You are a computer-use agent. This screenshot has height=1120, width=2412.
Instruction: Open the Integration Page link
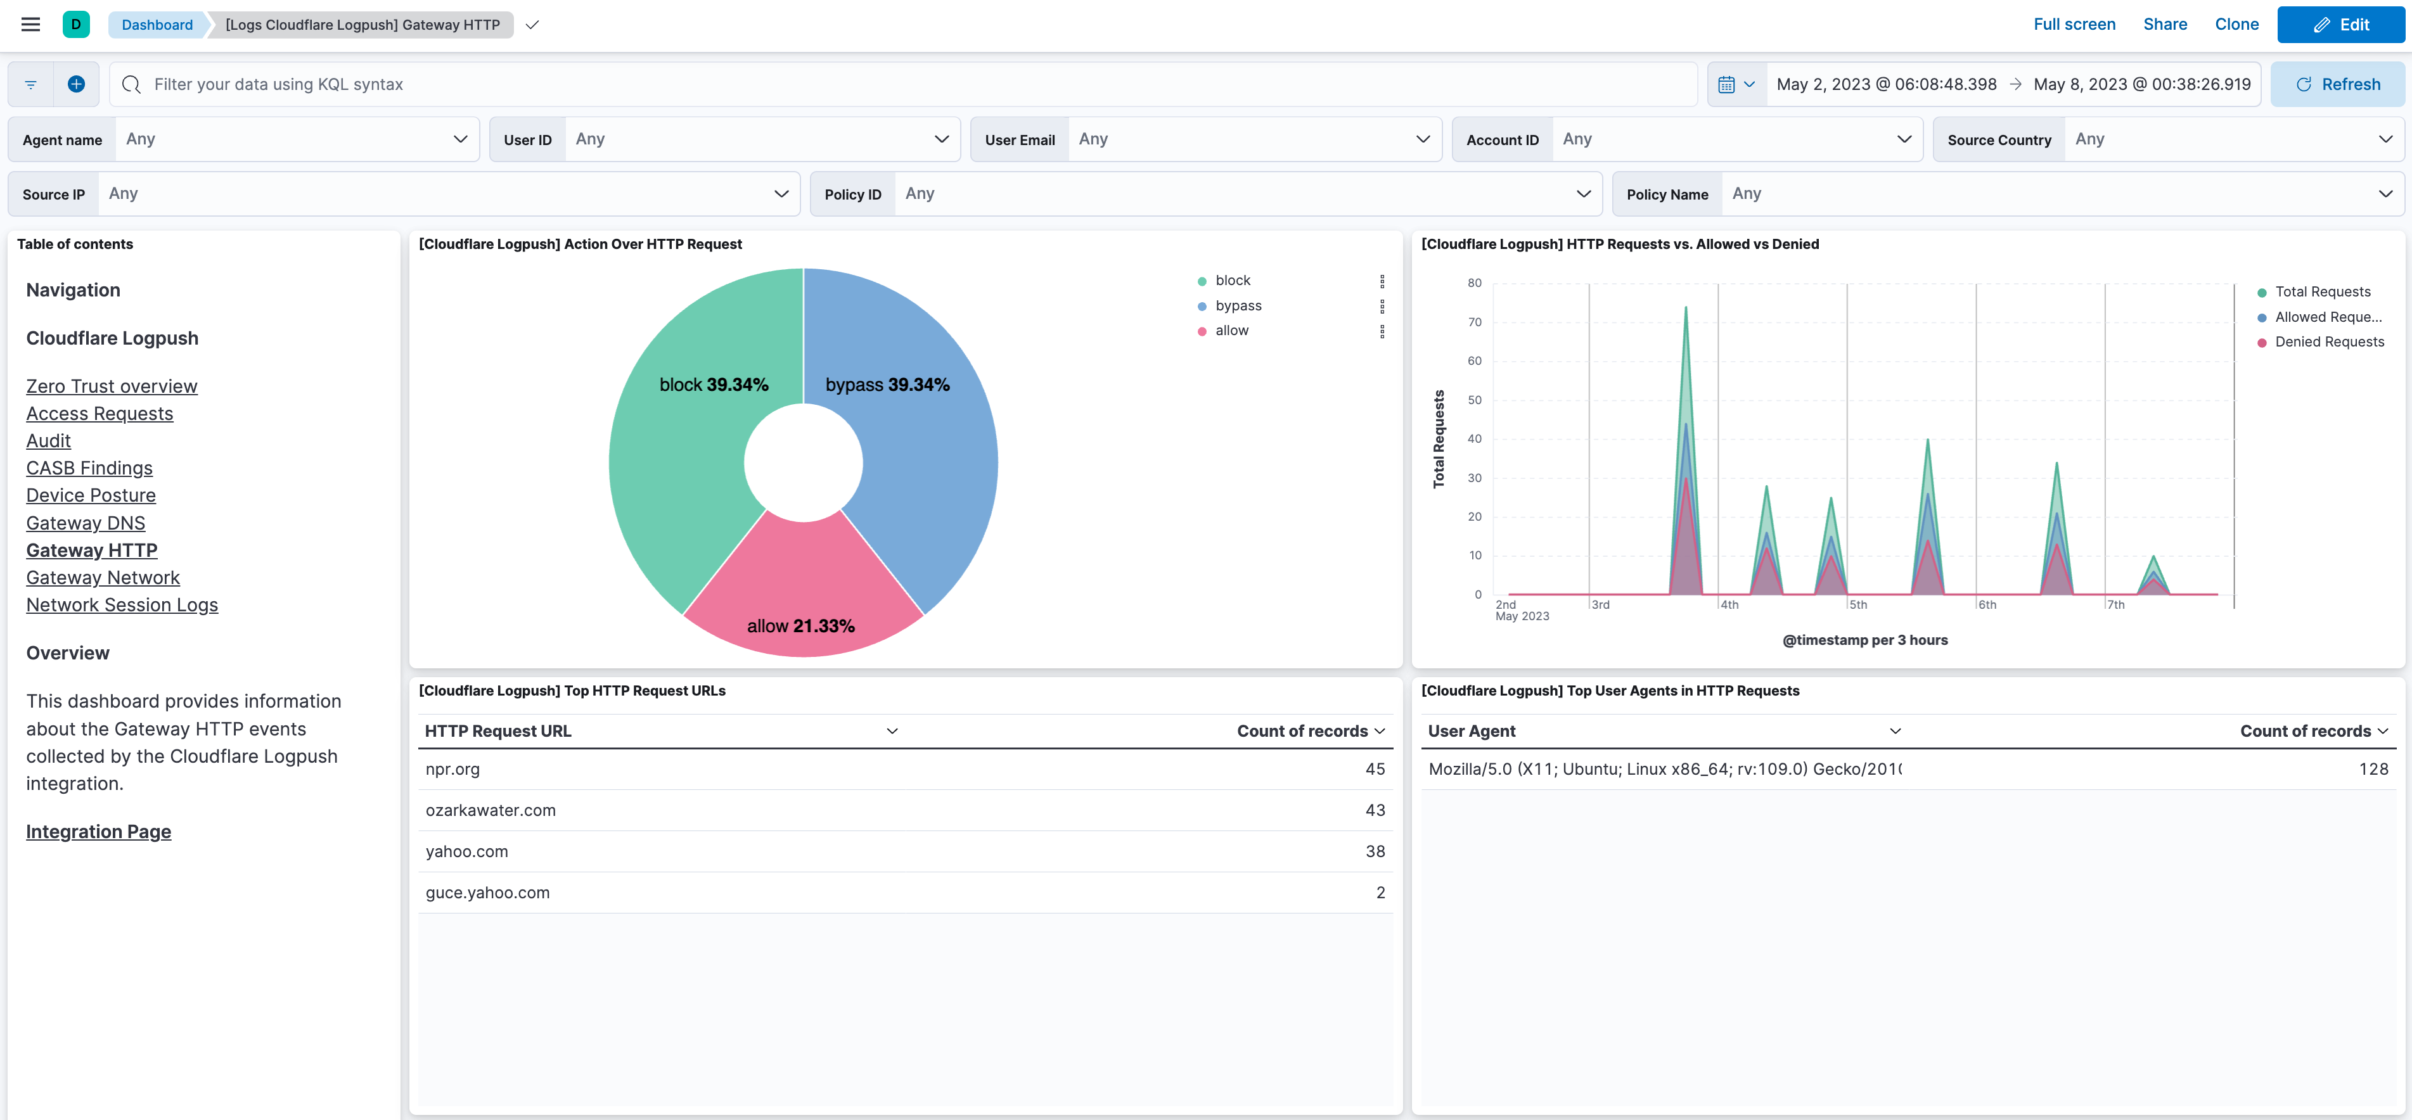click(98, 832)
